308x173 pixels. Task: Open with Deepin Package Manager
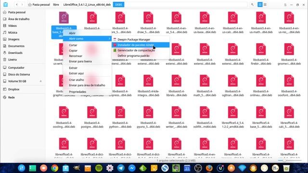tap(141, 39)
